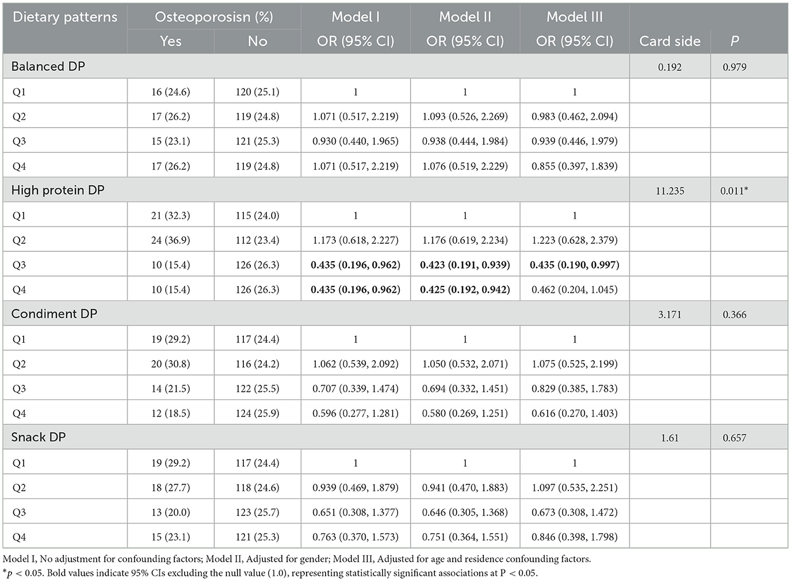Select the 3.171 Card side value
791x581 pixels.
[670, 315]
